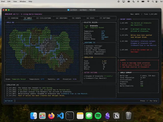
Task: Click the Total Population 12,847 value
Action: point(143,78)
